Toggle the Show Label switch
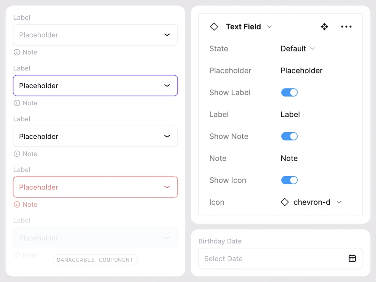Viewport: 376px width, 282px height. pyautogui.click(x=289, y=93)
